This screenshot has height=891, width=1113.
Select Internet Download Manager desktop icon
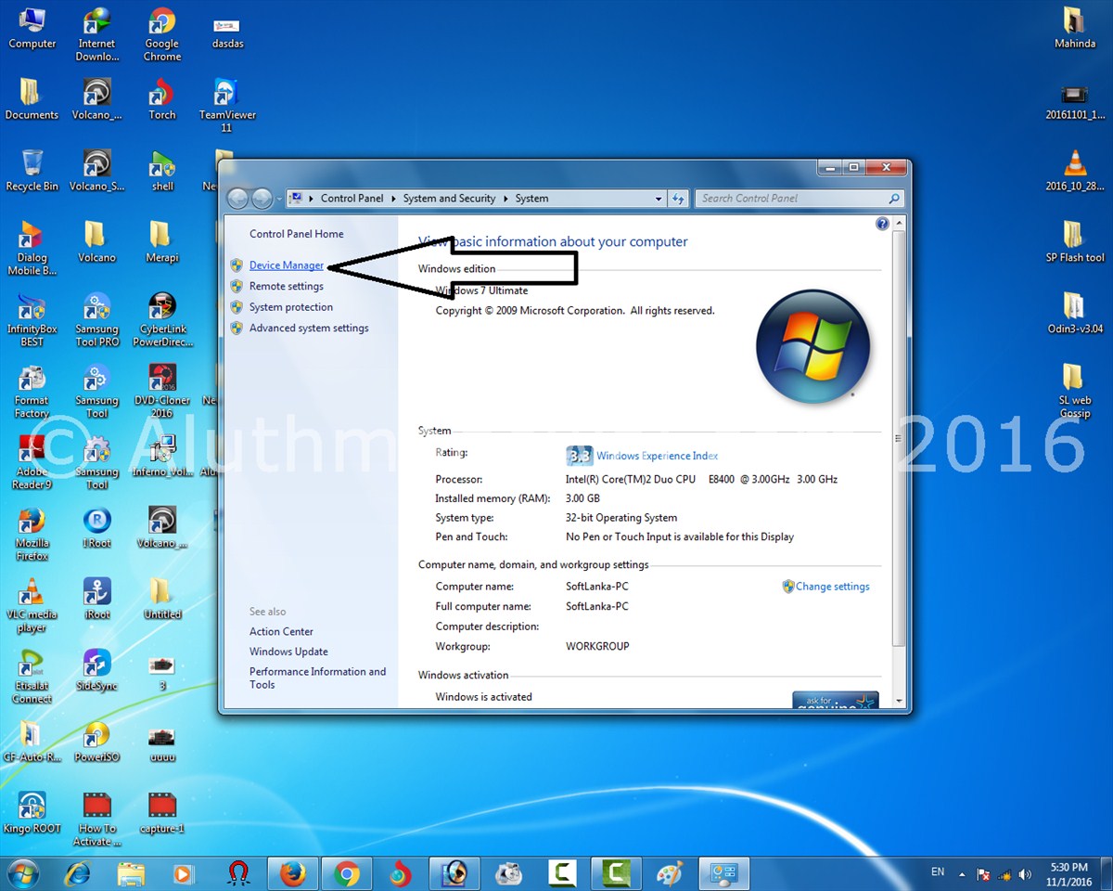point(97,34)
